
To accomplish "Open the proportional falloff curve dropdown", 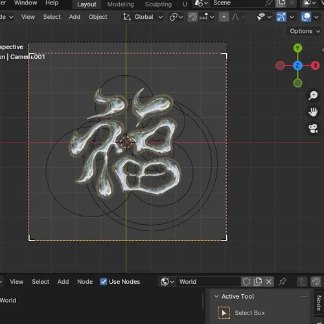I will [238, 17].
